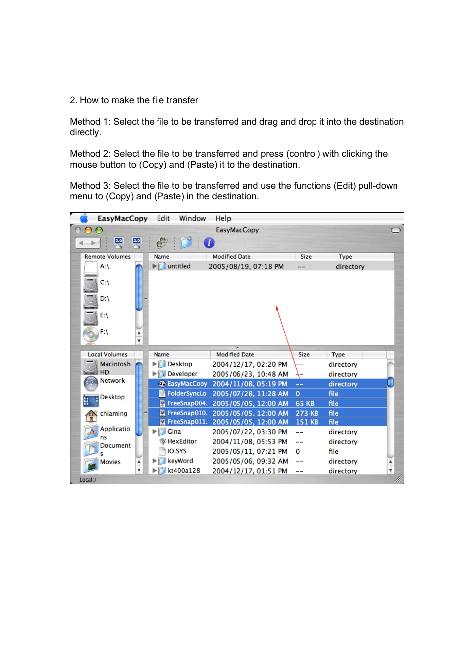Select the FreeSnap011 file row
Image resolution: width=474 pixels, height=671 pixels.
pyautogui.click(x=267, y=422)
